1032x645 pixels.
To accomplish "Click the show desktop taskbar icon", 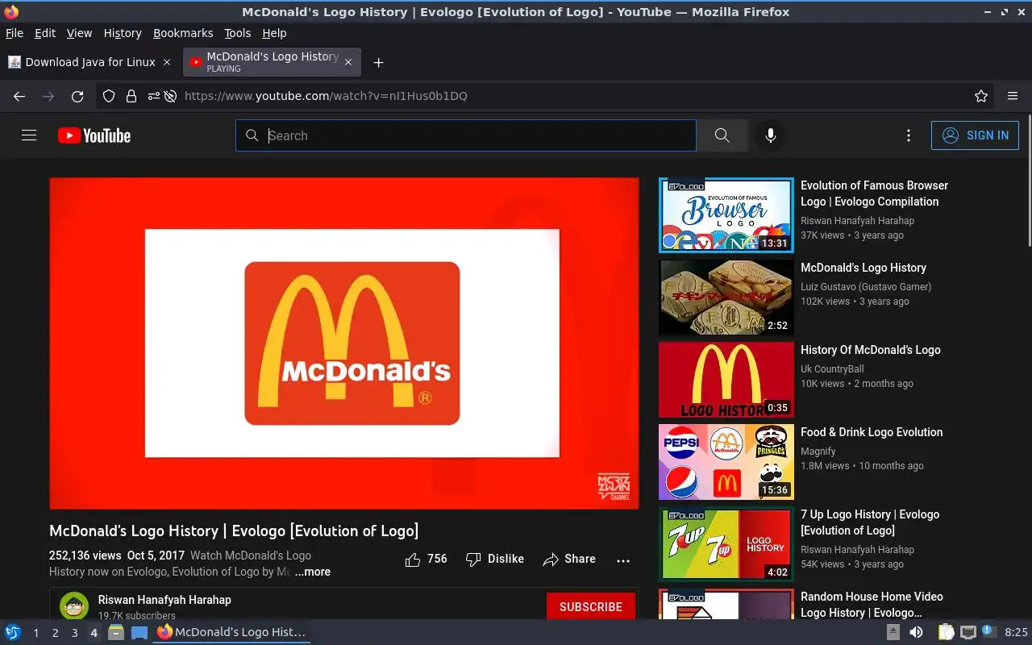I will pyautogui.click(x=139, y=633).
